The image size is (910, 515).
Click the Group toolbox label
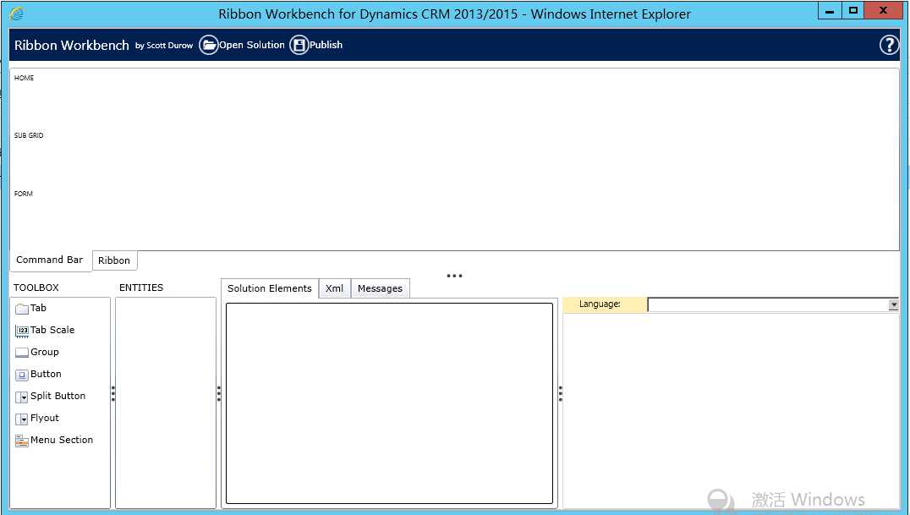(45, 352)
